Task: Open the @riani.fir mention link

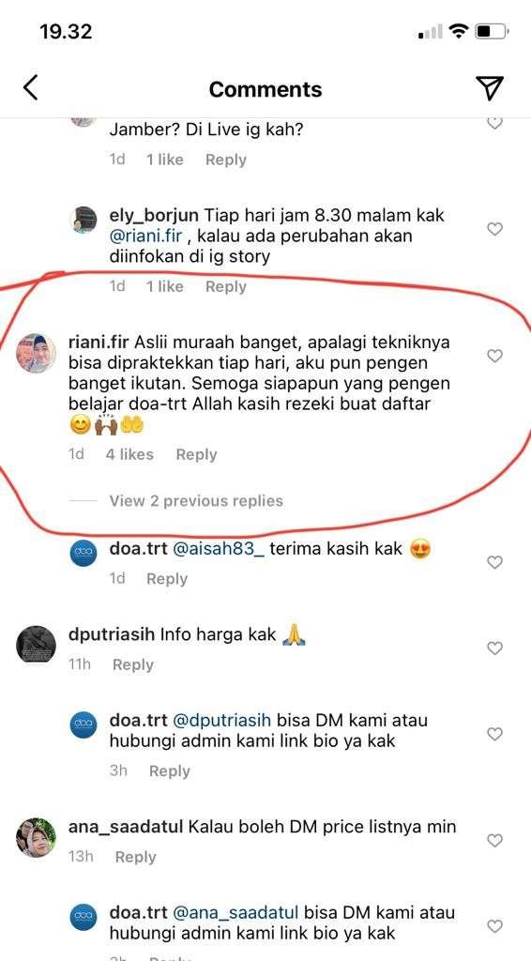Action: click(145, 236)
